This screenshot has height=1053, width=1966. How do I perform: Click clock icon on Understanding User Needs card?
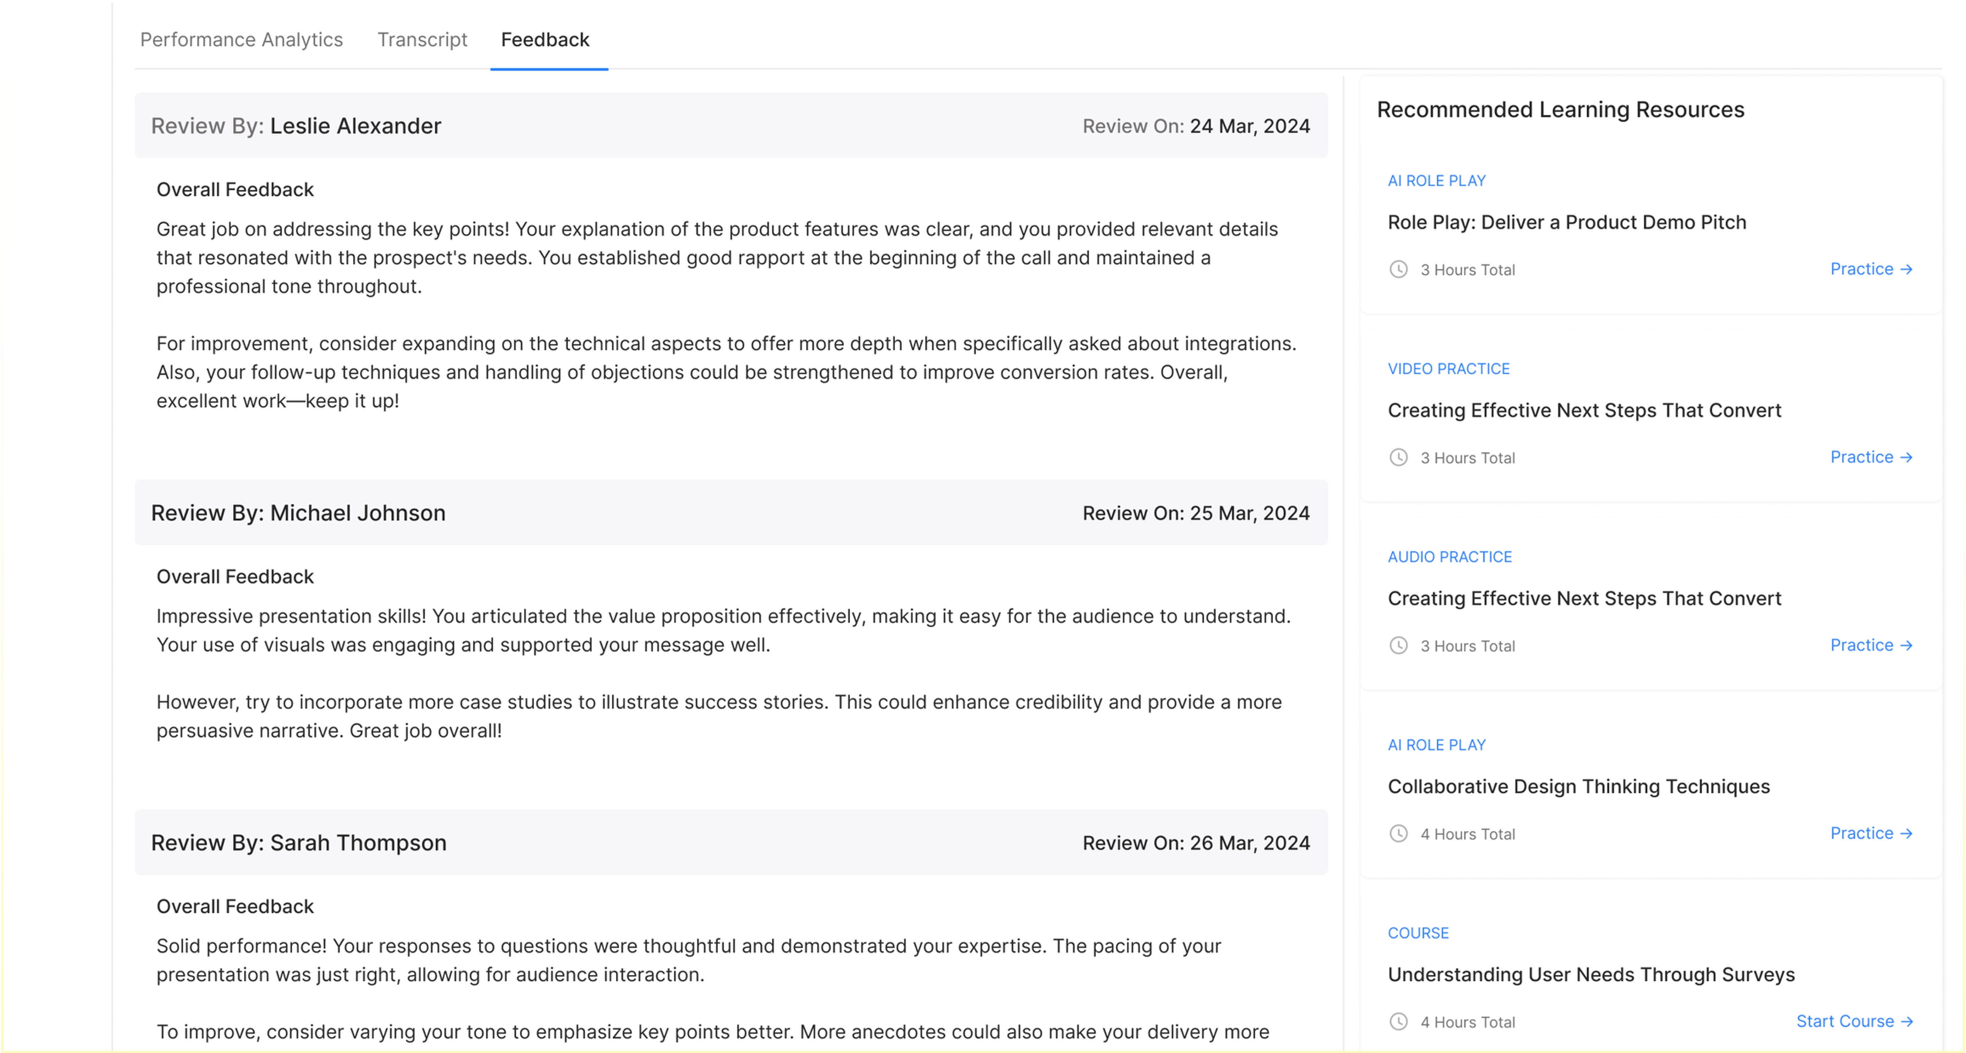pyautogui.click(x=1398, y=1022)
